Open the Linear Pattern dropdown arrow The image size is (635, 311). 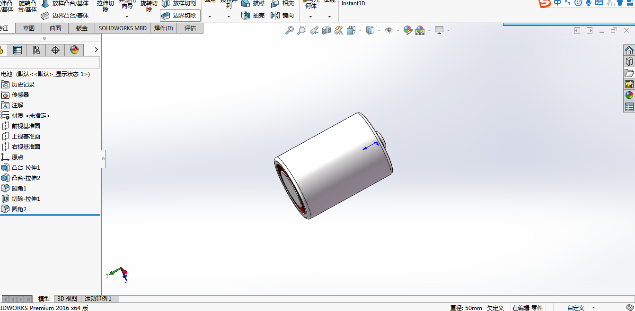[229, 17]
